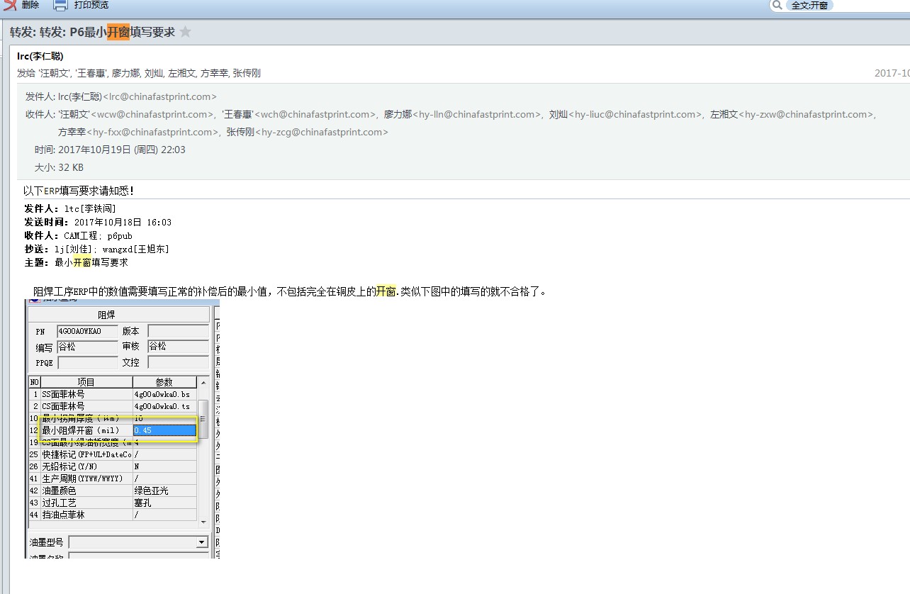Click the 最小阻焊开窗 (mil) row in the embedded image
Viewport: 910px width, 594px height.
(x=112, y=430)
